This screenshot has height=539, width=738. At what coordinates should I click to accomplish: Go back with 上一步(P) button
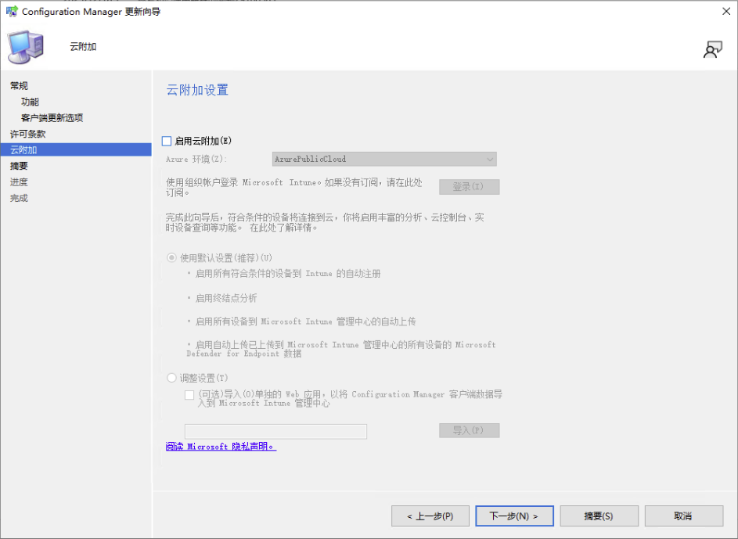(430, 516)
